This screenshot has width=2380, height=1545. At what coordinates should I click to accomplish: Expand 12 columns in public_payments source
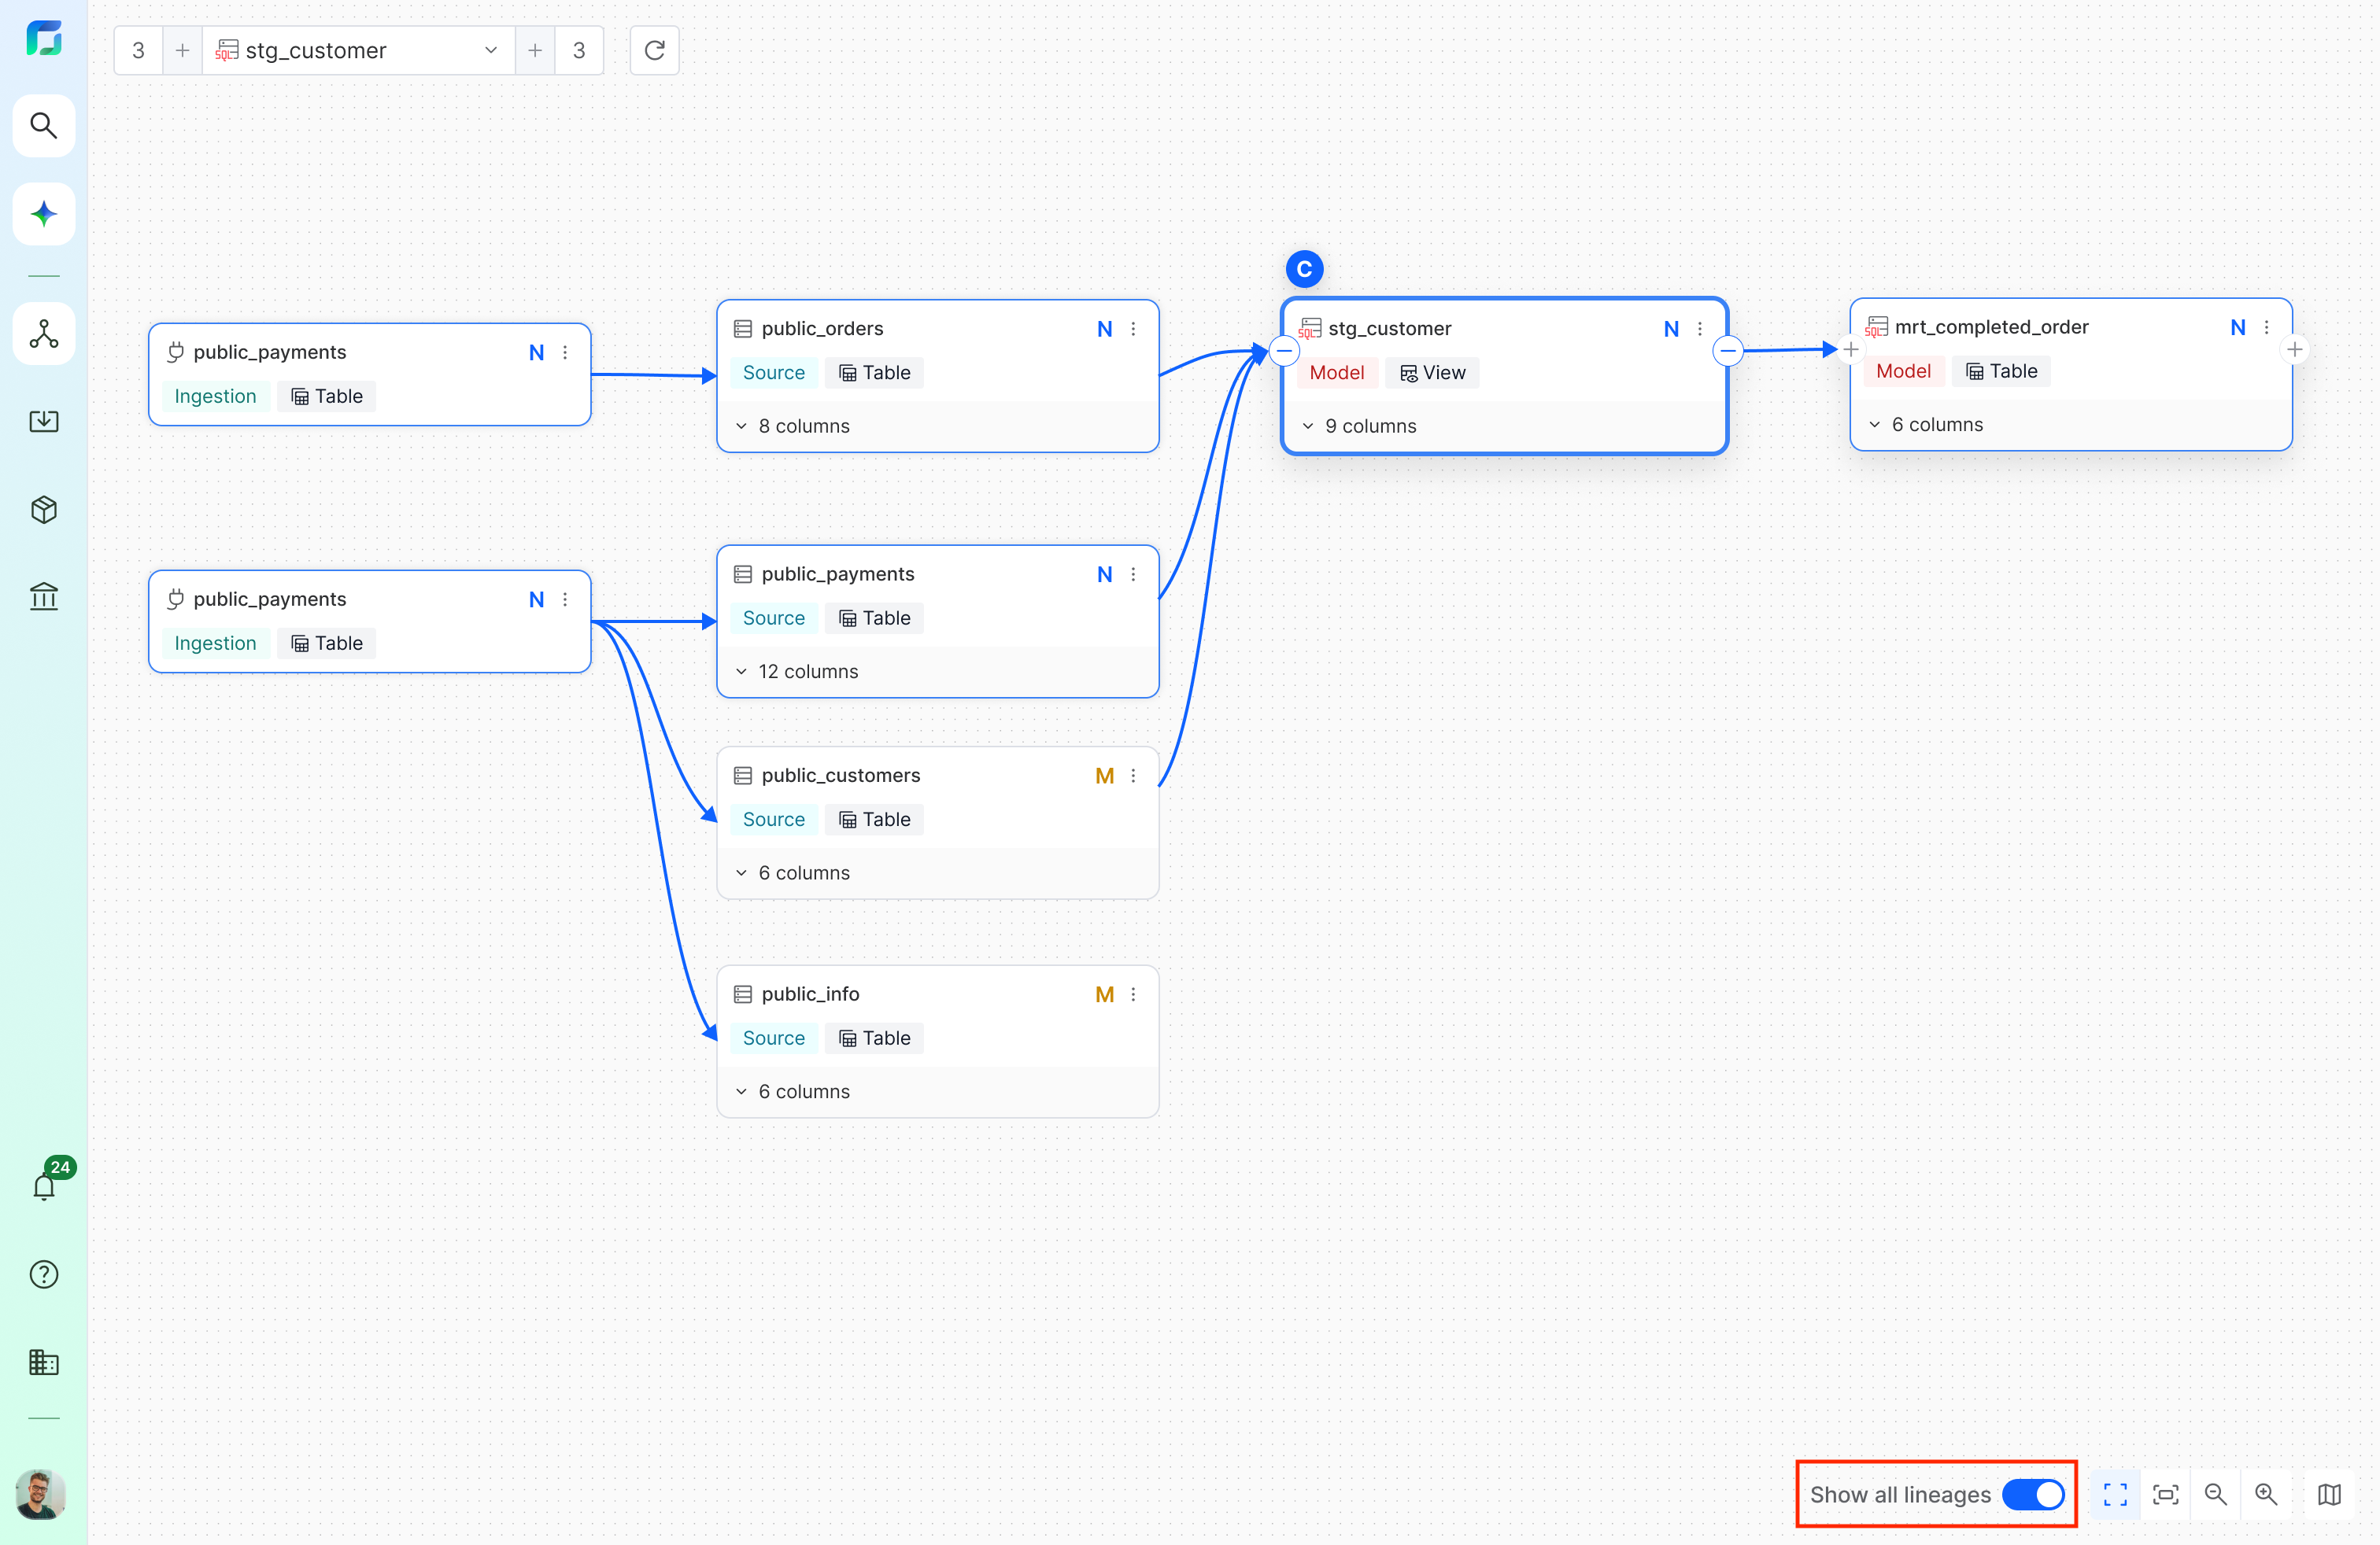coord(797,672)
